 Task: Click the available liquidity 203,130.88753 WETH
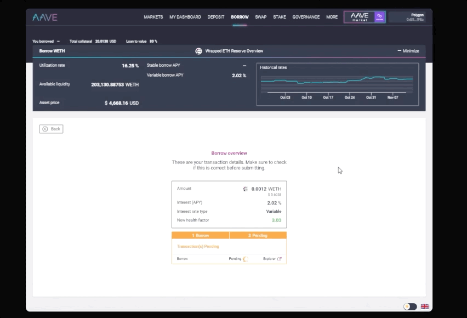(x=115, y=84)
